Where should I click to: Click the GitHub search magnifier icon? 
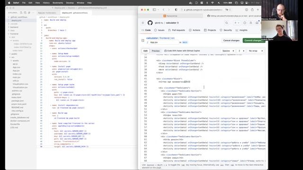pyautogui.click(x=226, y=23)
